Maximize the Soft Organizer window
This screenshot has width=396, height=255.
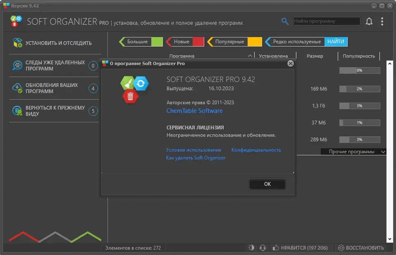(382, 5)
